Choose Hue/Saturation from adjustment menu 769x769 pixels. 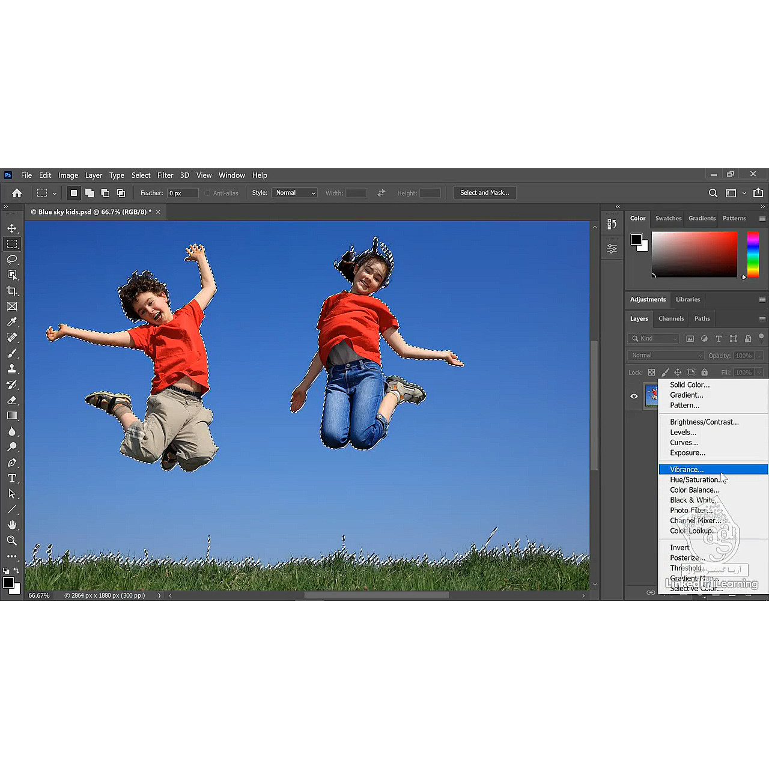click(695, 479)
